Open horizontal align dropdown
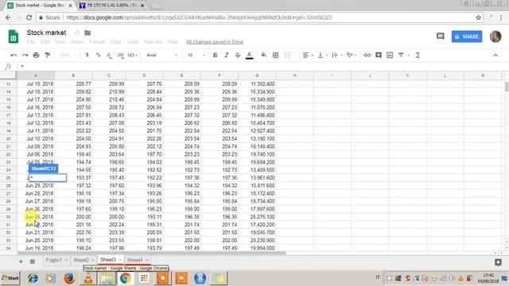 point(308,55)
